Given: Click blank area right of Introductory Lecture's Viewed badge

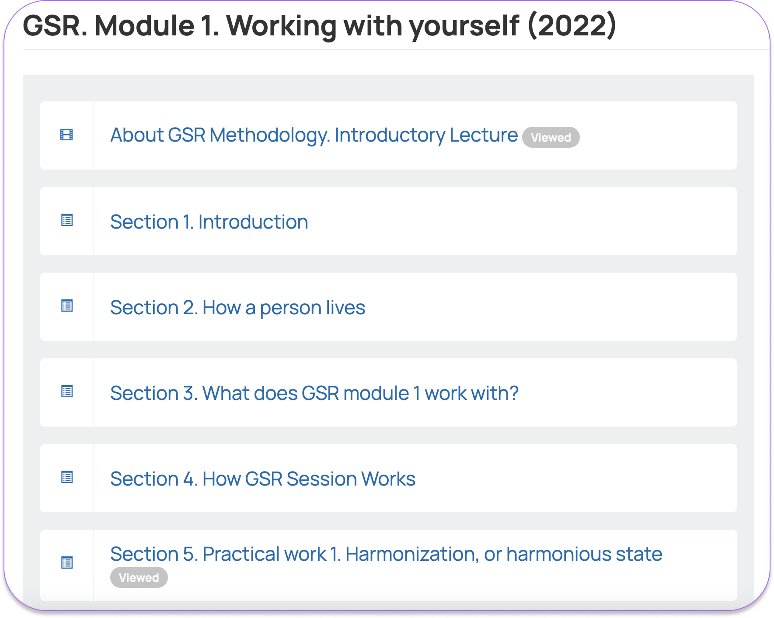Looking at the screenshot, I should (656, 136).
